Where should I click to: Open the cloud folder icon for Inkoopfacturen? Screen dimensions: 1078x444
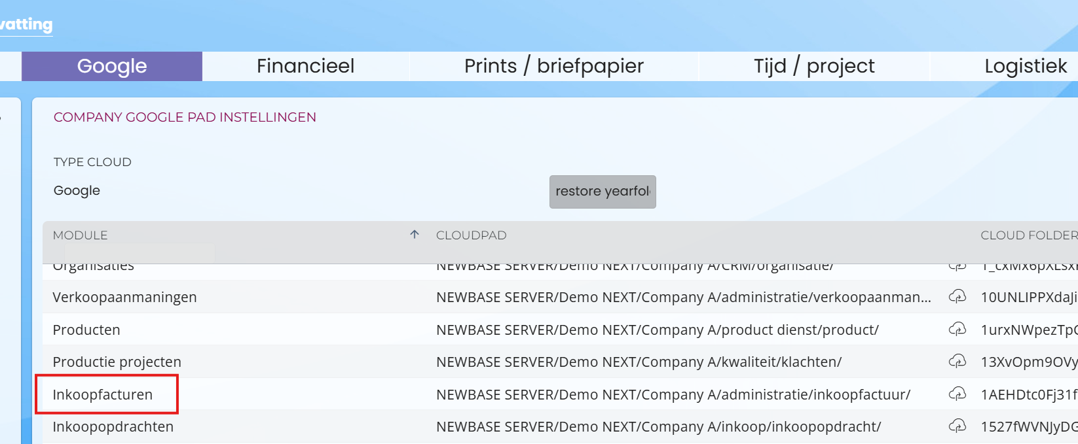pyautogui.click(x=957, y=394)
